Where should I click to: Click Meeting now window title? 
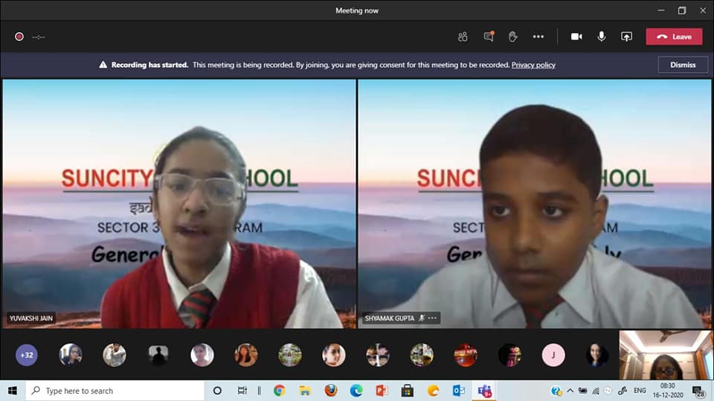[357, 10]
